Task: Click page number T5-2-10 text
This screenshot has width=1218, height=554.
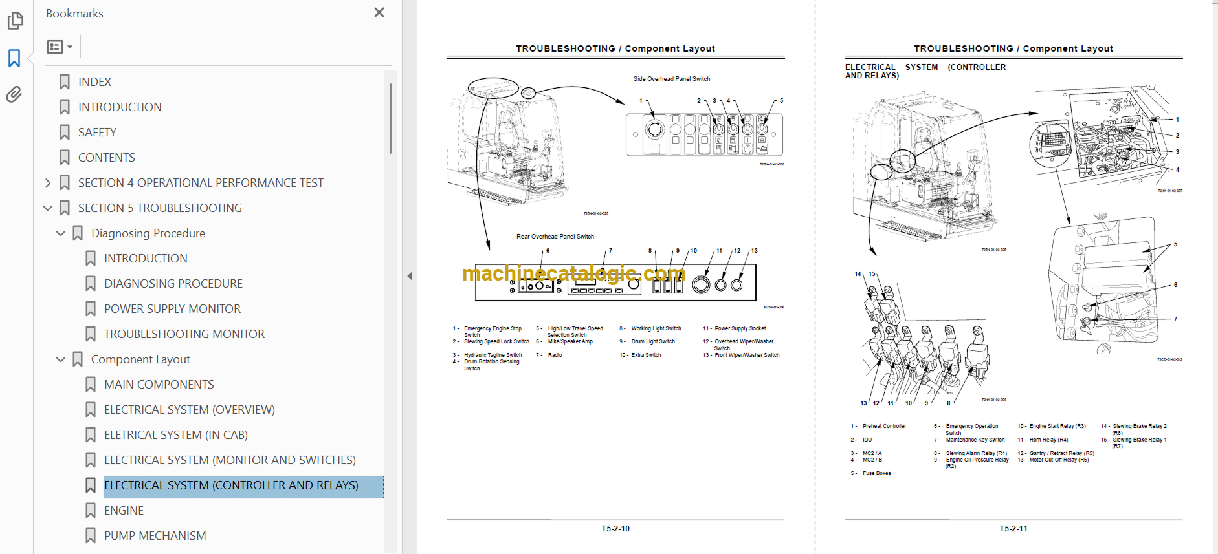Action: [x=615, y=529]
